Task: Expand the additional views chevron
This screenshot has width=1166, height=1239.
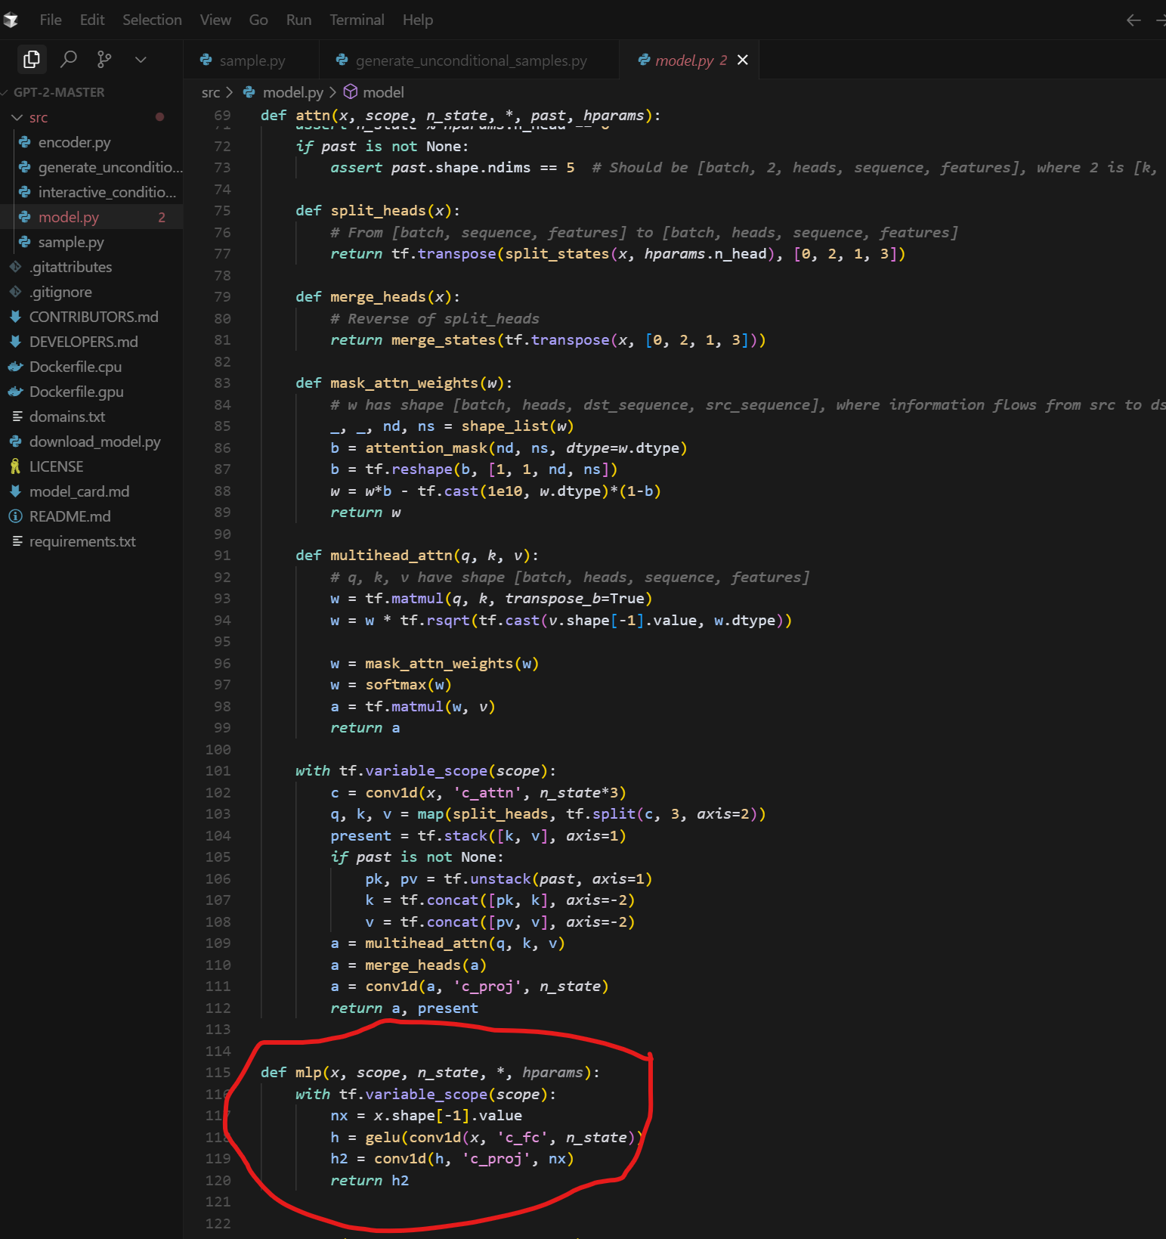Action: click(x=141, y=59)
